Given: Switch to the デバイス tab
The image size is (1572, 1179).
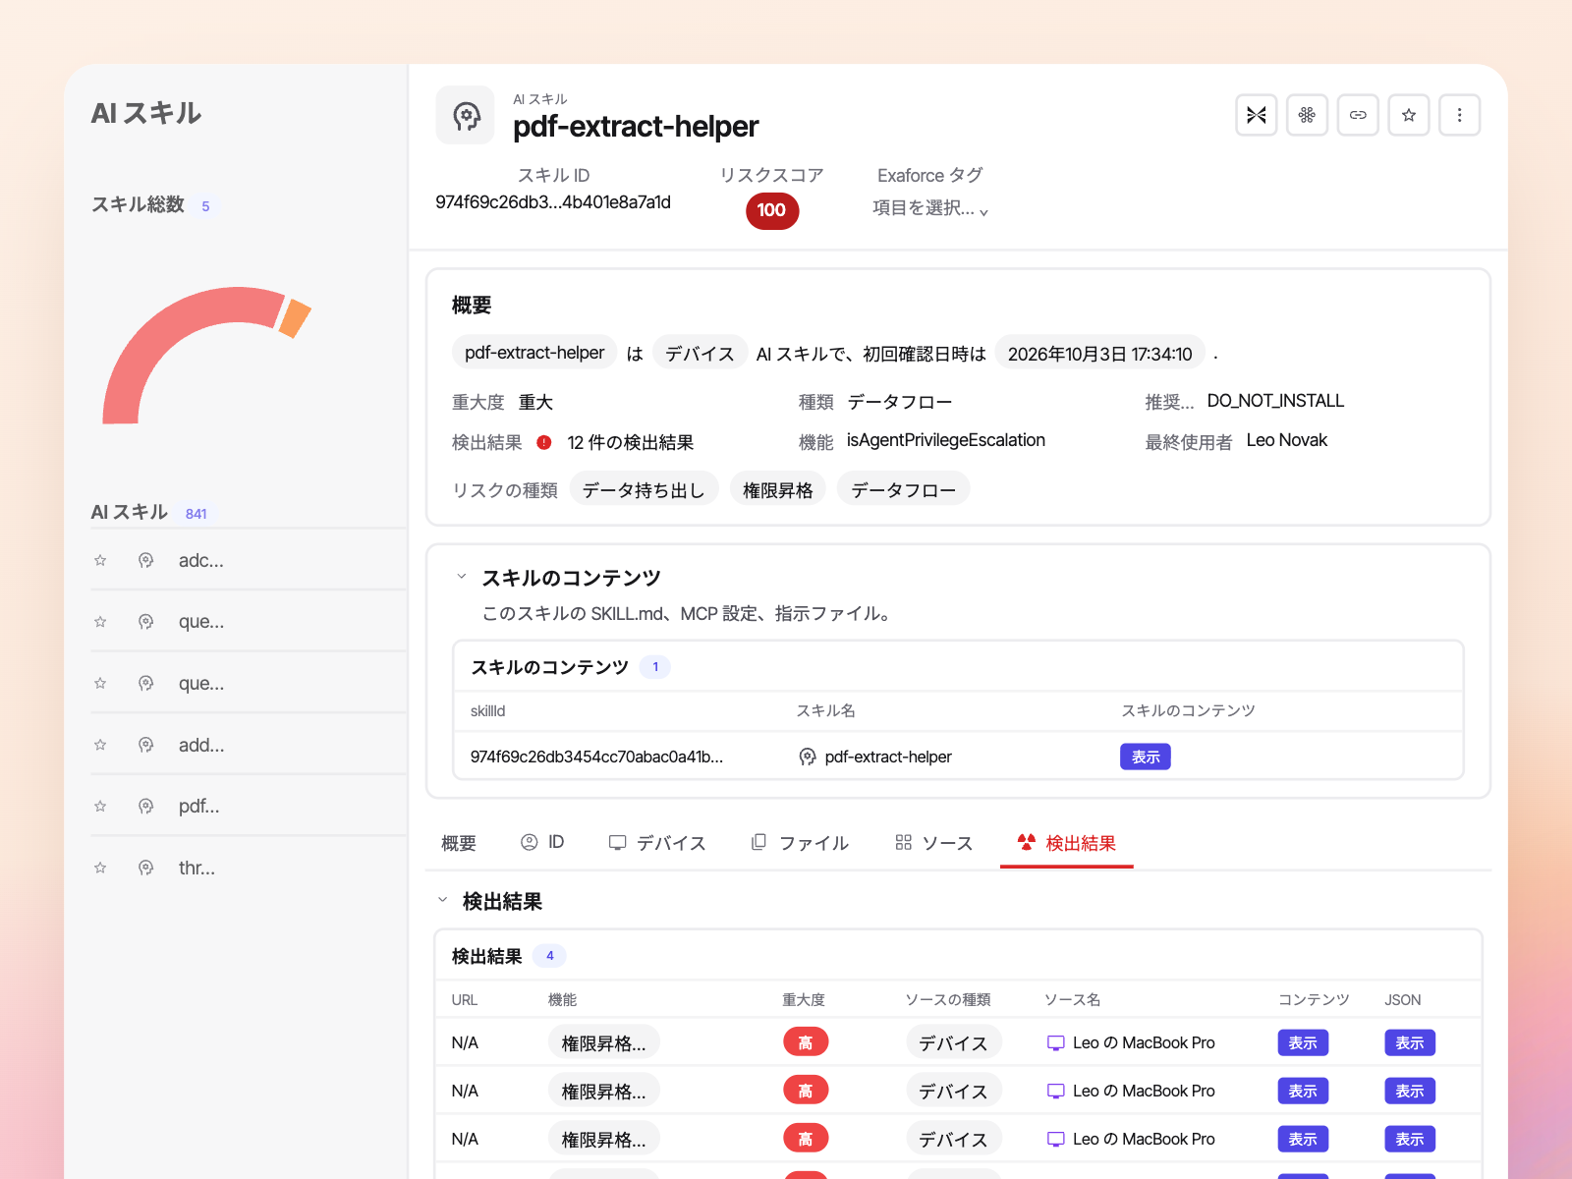Looking at the screenshot, I should pos(657,843).
